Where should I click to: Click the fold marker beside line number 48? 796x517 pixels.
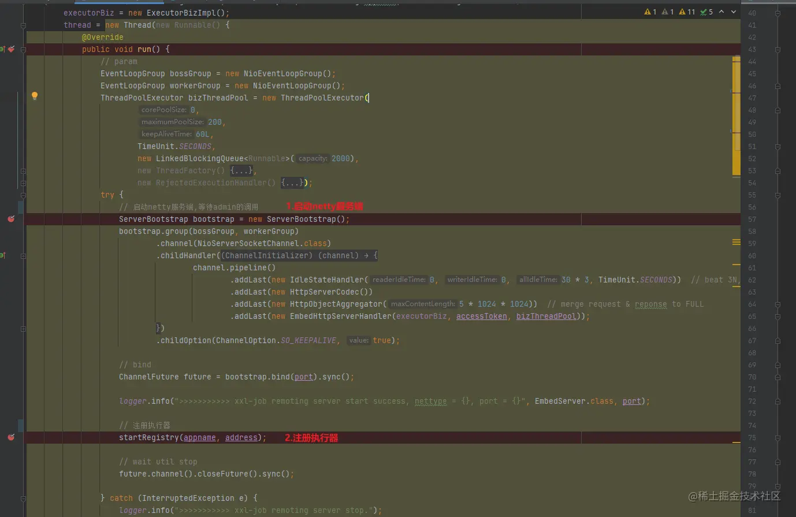click(778, 110)
